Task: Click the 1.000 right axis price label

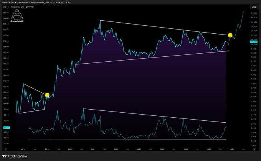Action: (254, 84)
